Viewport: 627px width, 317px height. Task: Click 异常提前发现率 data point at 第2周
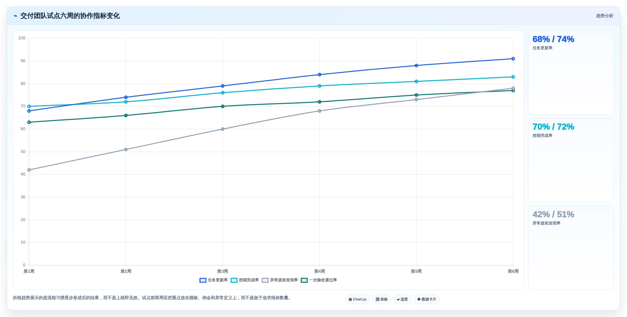126,150
